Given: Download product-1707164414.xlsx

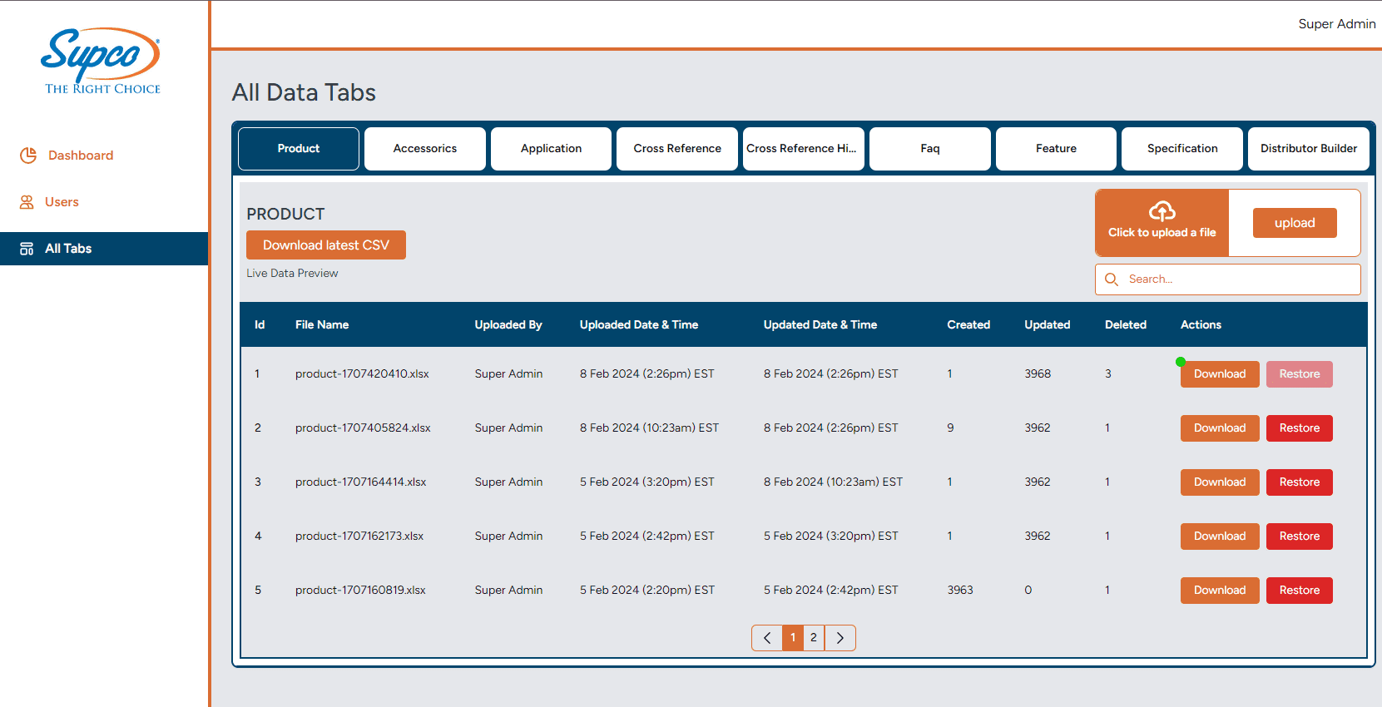Looking at the screenshot, I should coord(1220,482).
